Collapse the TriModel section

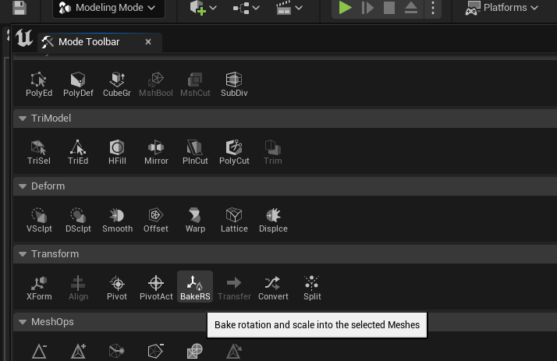tap(23, 119)
